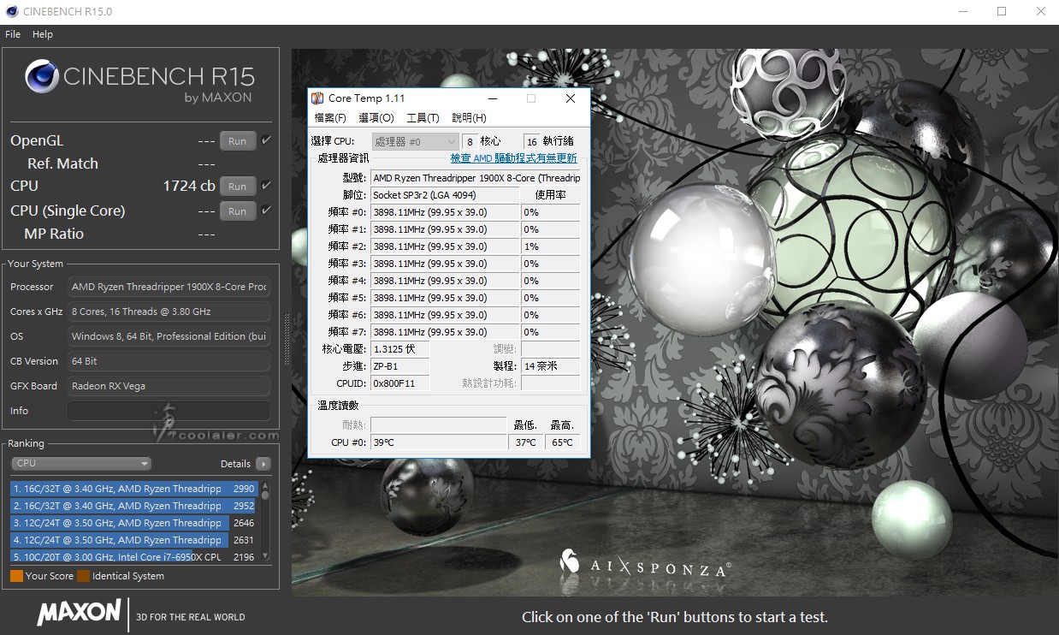Viewport: 1059px width, 635px height.
Task: Select ranking row 1 with score 2990
Action: pos(134,489)
